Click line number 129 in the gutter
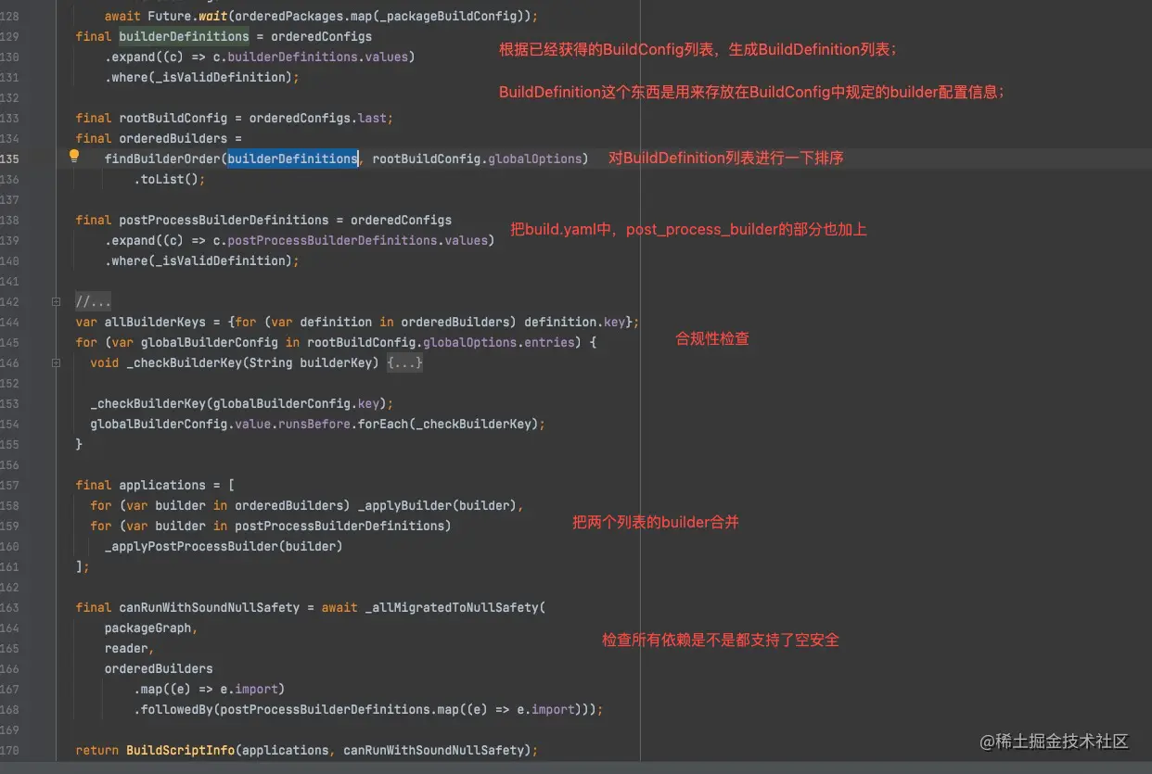The height and width of the screenshot is (774, 1152). pyautogui.click(x=9, y=36)
